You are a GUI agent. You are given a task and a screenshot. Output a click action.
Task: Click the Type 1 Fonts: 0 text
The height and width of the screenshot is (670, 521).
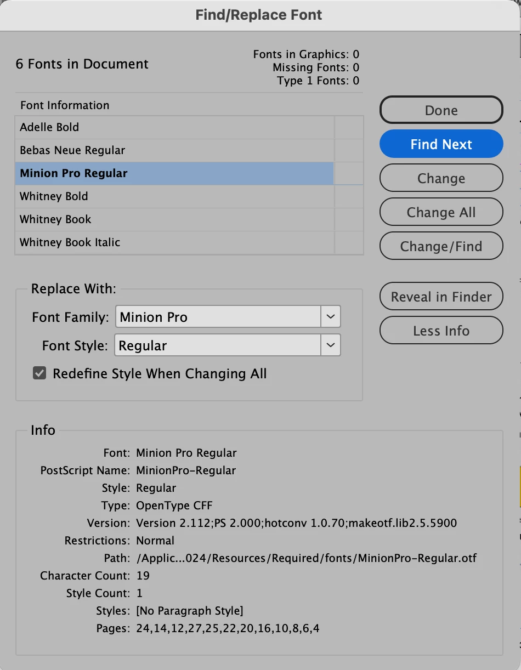click(x=318, y=81)
